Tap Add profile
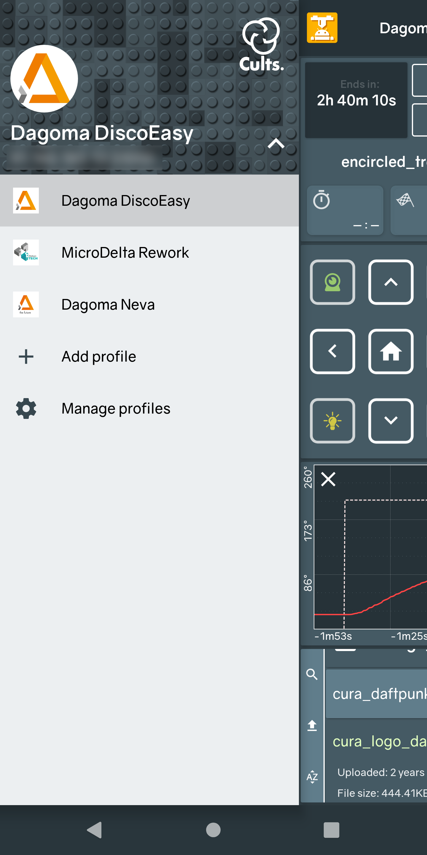This screenshot has width=427, height=855. pyautogui.click(x=149, y=357)
